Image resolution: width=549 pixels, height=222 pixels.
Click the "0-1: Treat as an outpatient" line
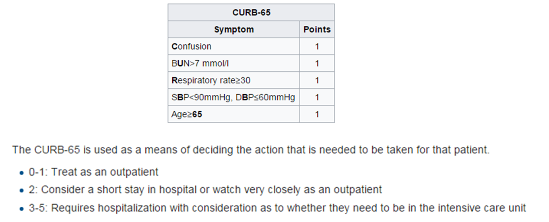click(93, 172)
